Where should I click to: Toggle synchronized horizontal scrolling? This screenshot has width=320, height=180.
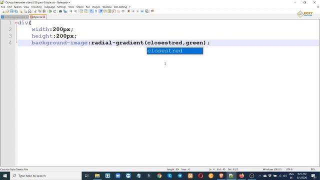coord(85,11)
